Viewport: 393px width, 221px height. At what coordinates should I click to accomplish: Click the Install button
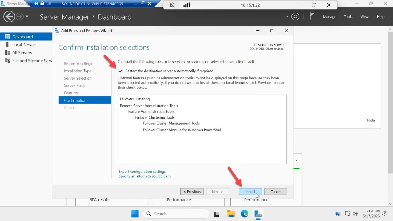[x=250, y=192]
